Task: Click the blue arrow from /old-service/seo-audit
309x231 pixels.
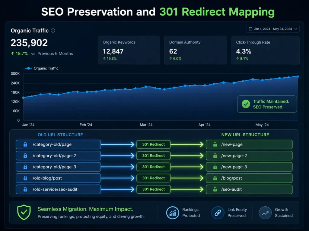Action: click(118, 189)
